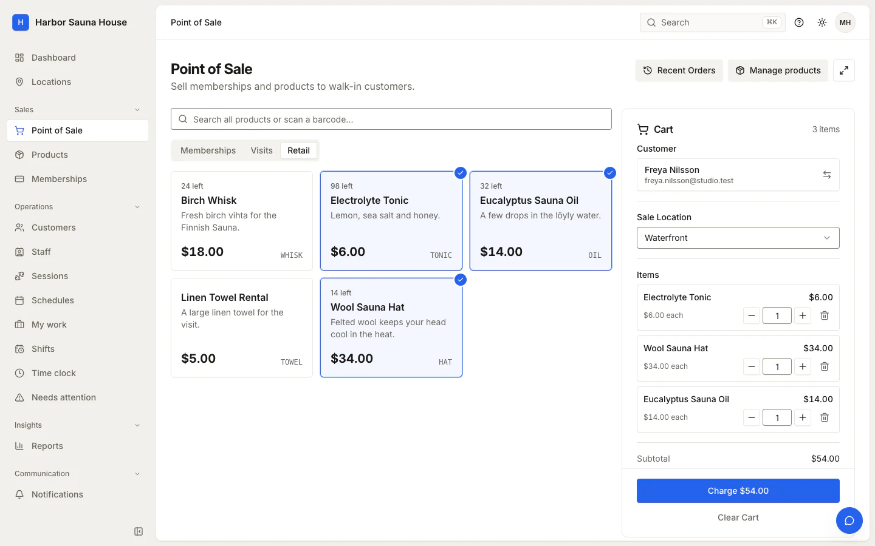The image size is (875, 546).
Task: Open Sale Location Waterfront dropdown
Action: click(738, 238)
